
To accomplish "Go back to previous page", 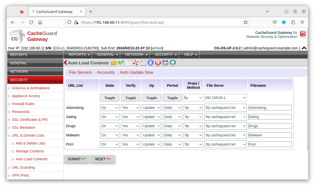I will tap(13, 22).
